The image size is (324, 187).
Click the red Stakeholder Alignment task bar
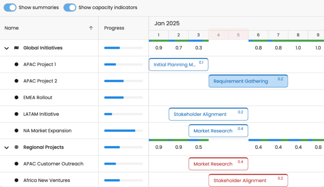click(248, 180)
